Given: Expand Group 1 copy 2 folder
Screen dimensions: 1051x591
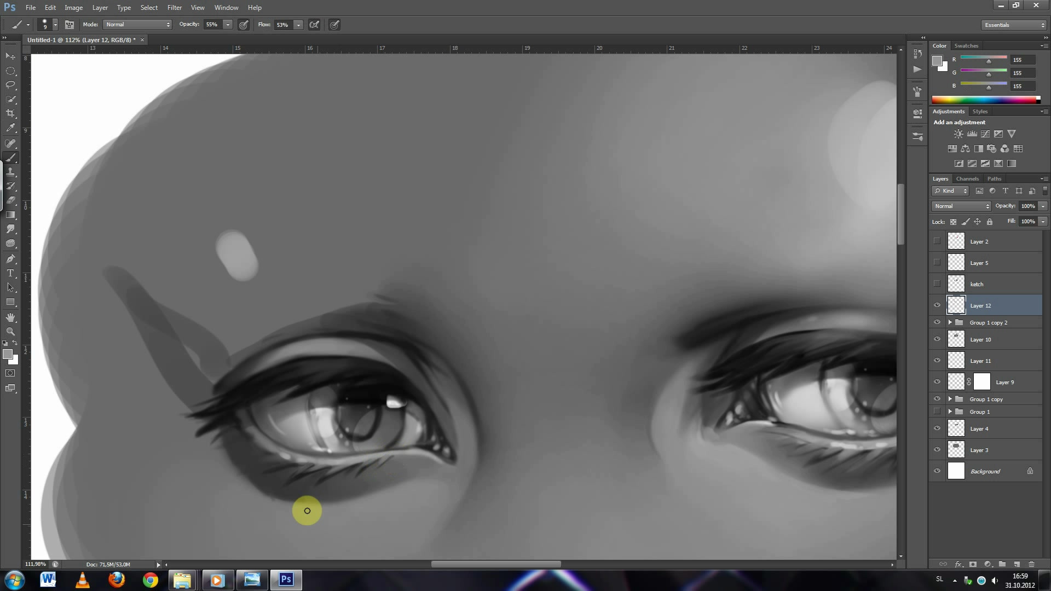Looking at the screenshot, I should click(x=950, y=322).
